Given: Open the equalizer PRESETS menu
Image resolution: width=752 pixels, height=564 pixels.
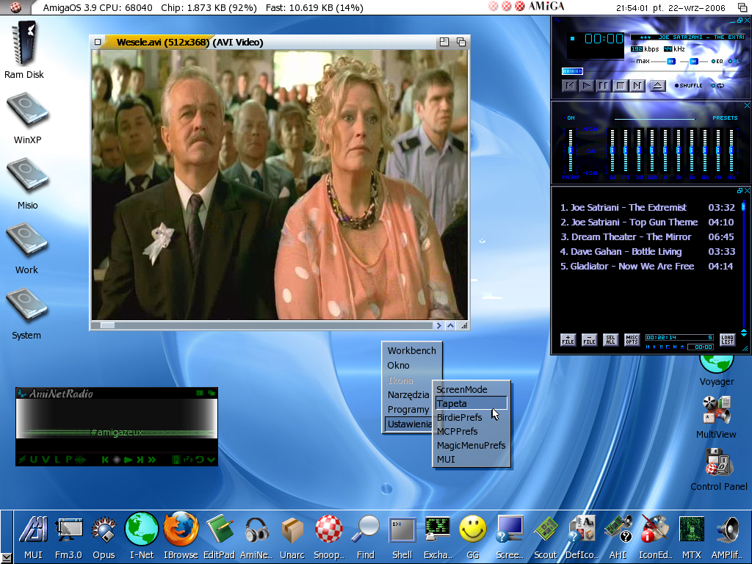Looking at the screenshot, I should coord(725,117).
